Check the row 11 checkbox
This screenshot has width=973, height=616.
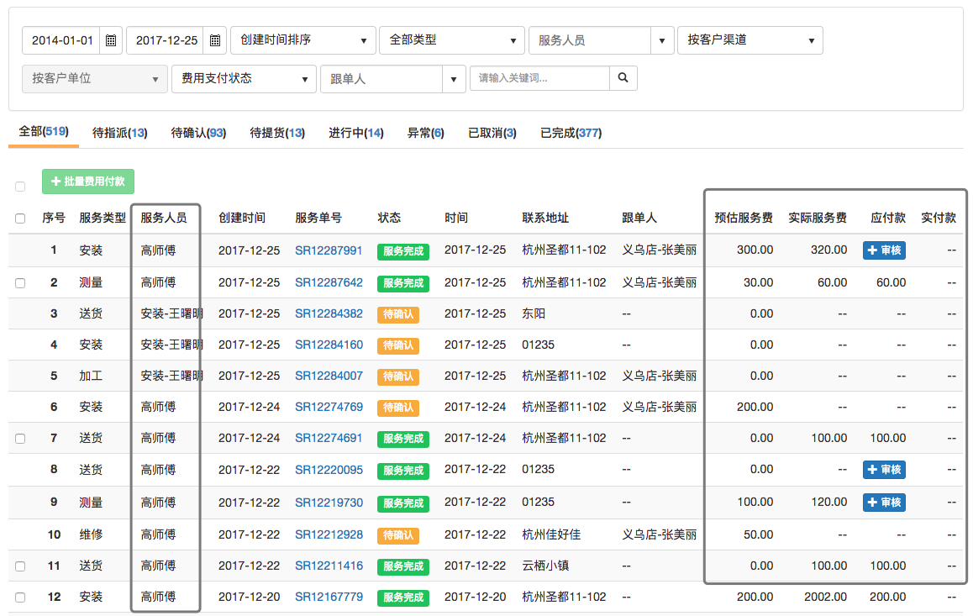tap(20, 566)
